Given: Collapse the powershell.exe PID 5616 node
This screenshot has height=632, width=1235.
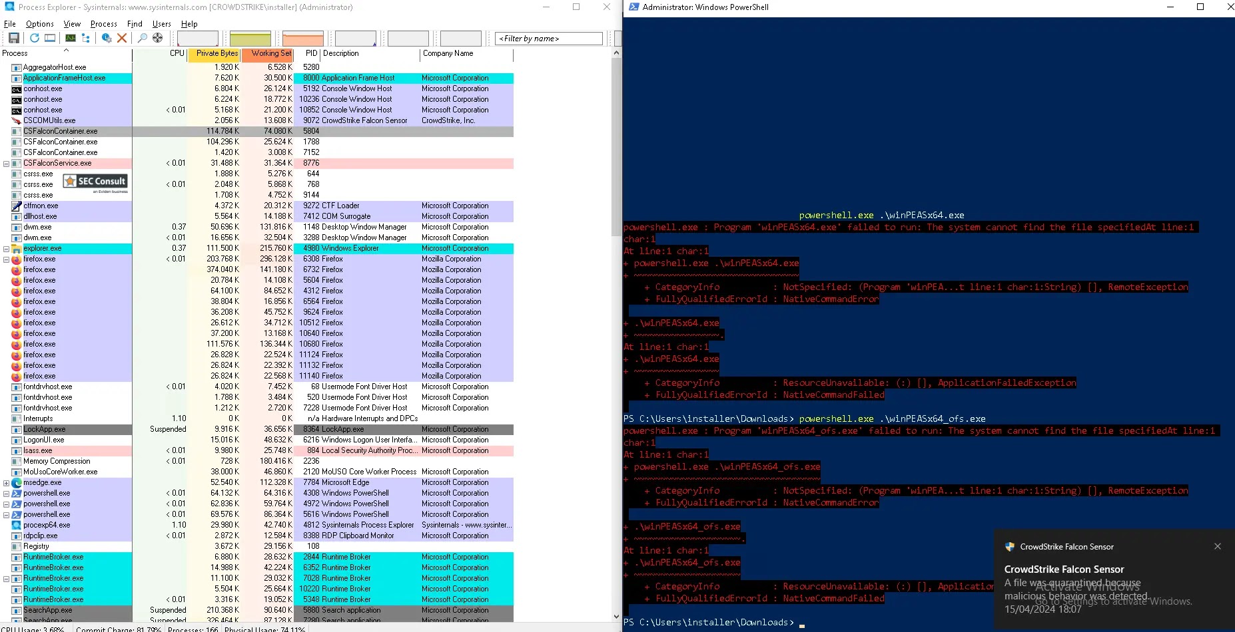Looking at the screenshot, I should pyautogui.click(x=6, y=514).
